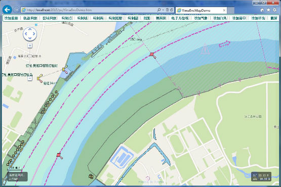The height and width of the screenshot is (187, 281).
Task: Expand the address bar search dropdown arrow
Action: pyautogui.click(x=163, y=10)
